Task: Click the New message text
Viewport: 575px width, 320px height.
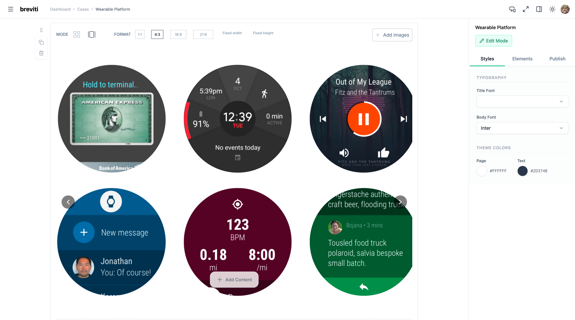Action: 125,233
